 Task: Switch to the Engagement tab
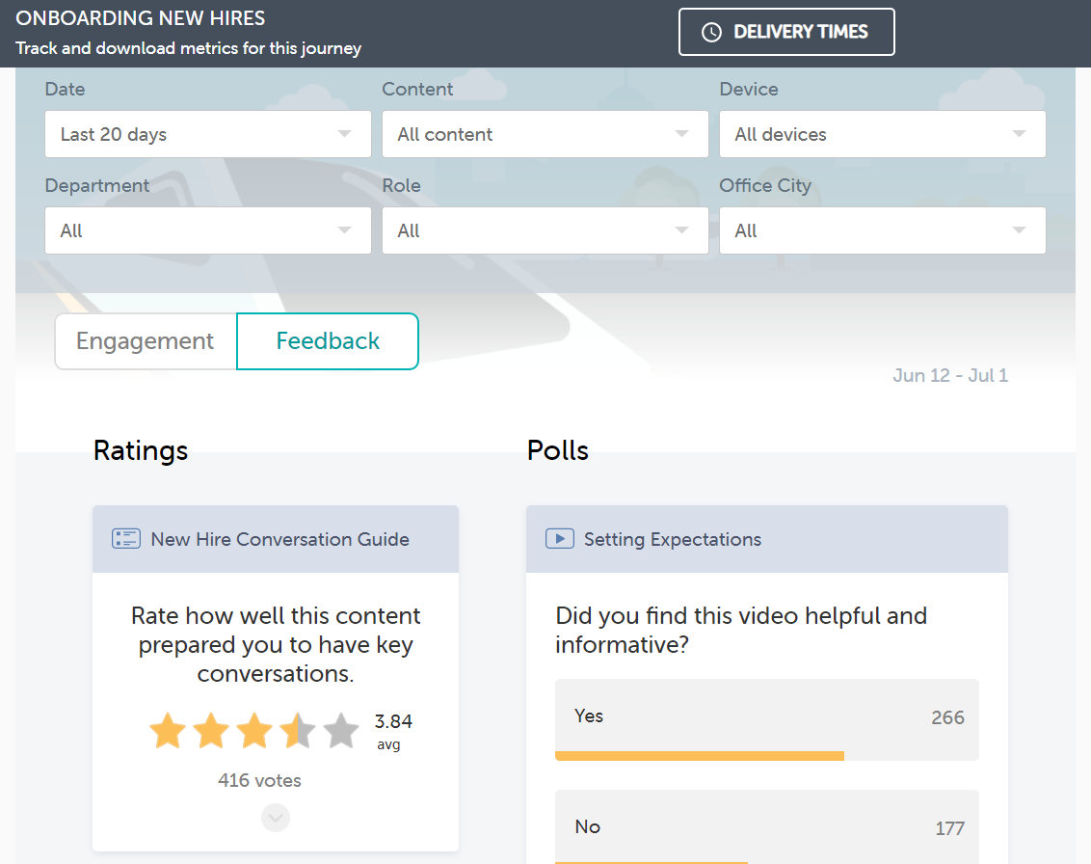[x=145, y=340]
